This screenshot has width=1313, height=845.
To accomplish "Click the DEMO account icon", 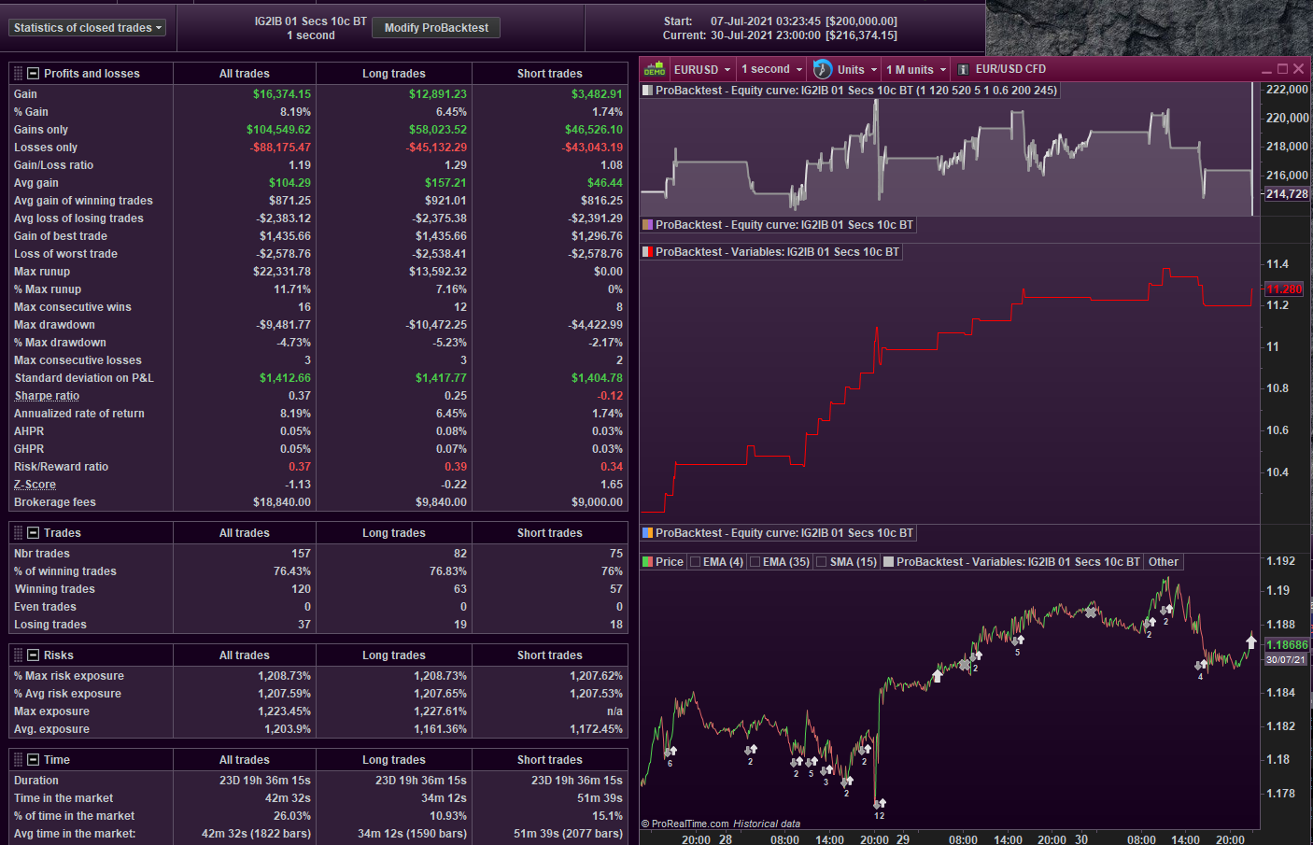I will click(655, 69).
